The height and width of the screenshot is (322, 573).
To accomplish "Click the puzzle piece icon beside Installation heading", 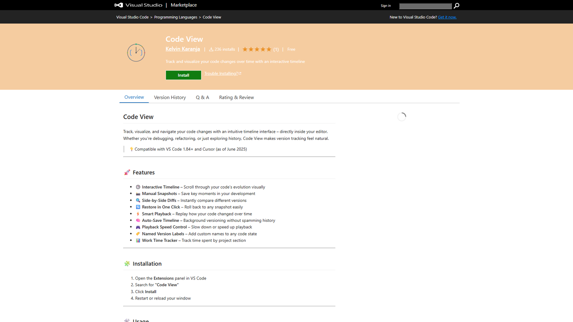I will point(127,263).
